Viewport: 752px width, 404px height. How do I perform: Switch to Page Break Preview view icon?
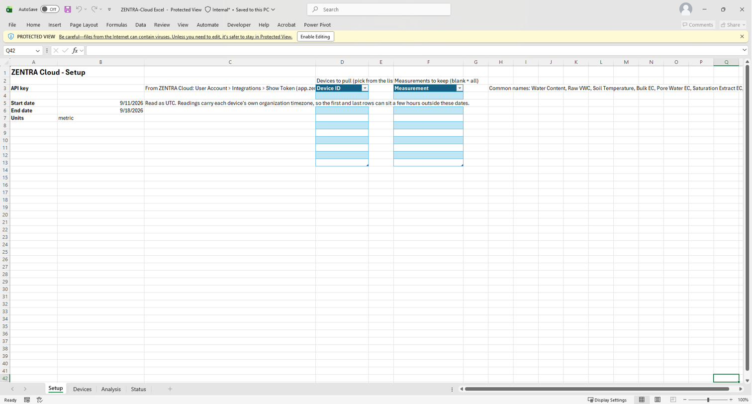pos(673,400)
